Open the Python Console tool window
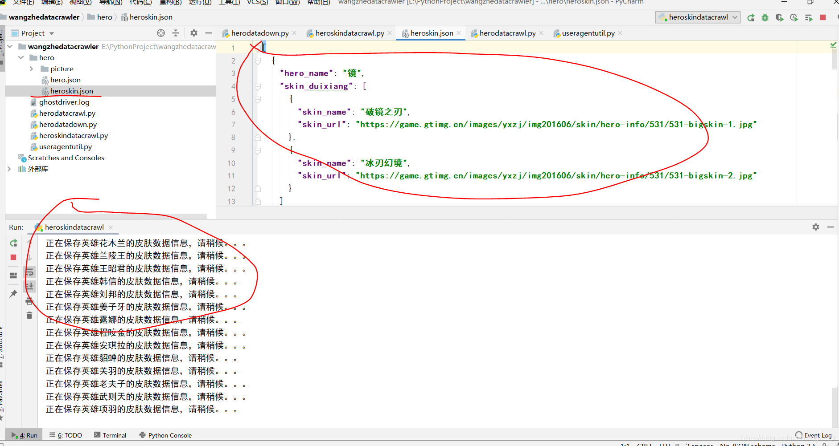 pos(165,435)
